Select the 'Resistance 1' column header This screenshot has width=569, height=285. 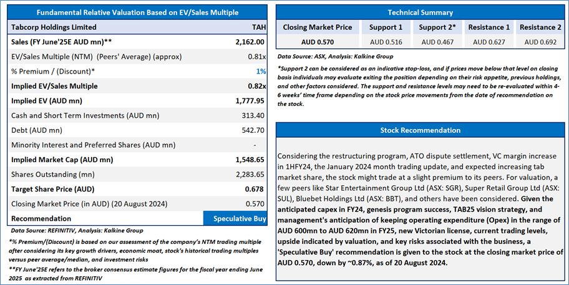pos(489,27)
